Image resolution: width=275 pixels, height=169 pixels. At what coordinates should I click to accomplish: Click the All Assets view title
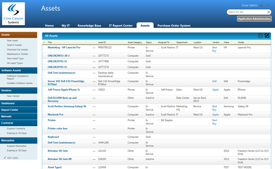tap(51, 36)
